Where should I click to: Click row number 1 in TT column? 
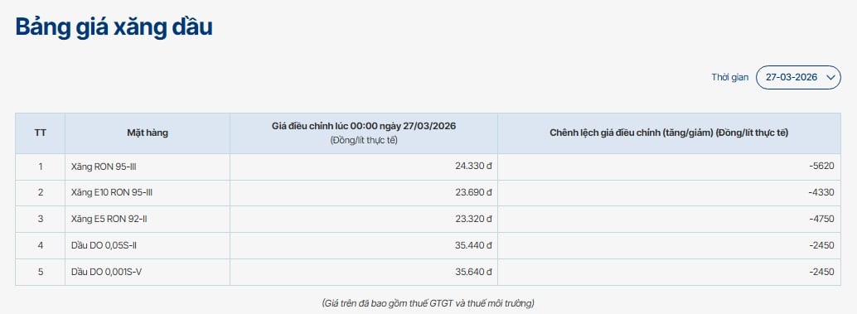click(x=40, y=167)
